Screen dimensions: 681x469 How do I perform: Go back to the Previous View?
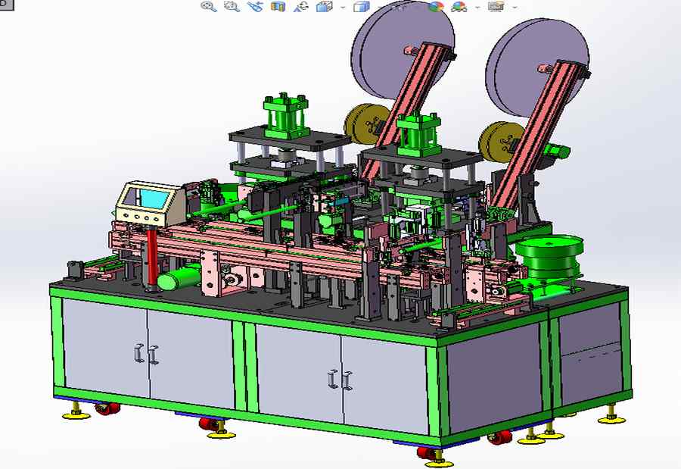tap(255, 7)
